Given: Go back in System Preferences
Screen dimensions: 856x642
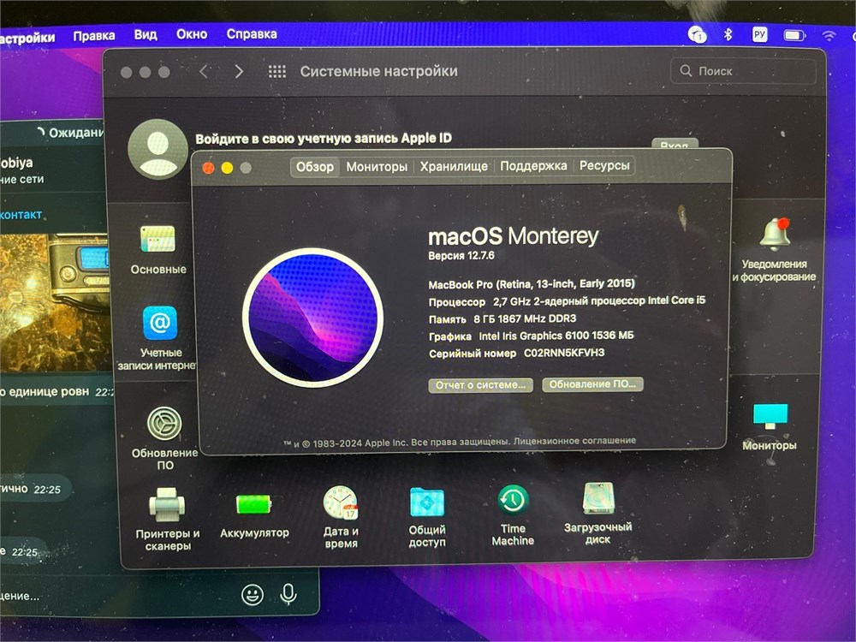Looking at the screenshot, I should click(x=205, y=72).
